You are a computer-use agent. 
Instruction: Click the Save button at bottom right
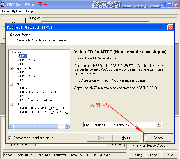pyautogui.click(x=169, y=155)
